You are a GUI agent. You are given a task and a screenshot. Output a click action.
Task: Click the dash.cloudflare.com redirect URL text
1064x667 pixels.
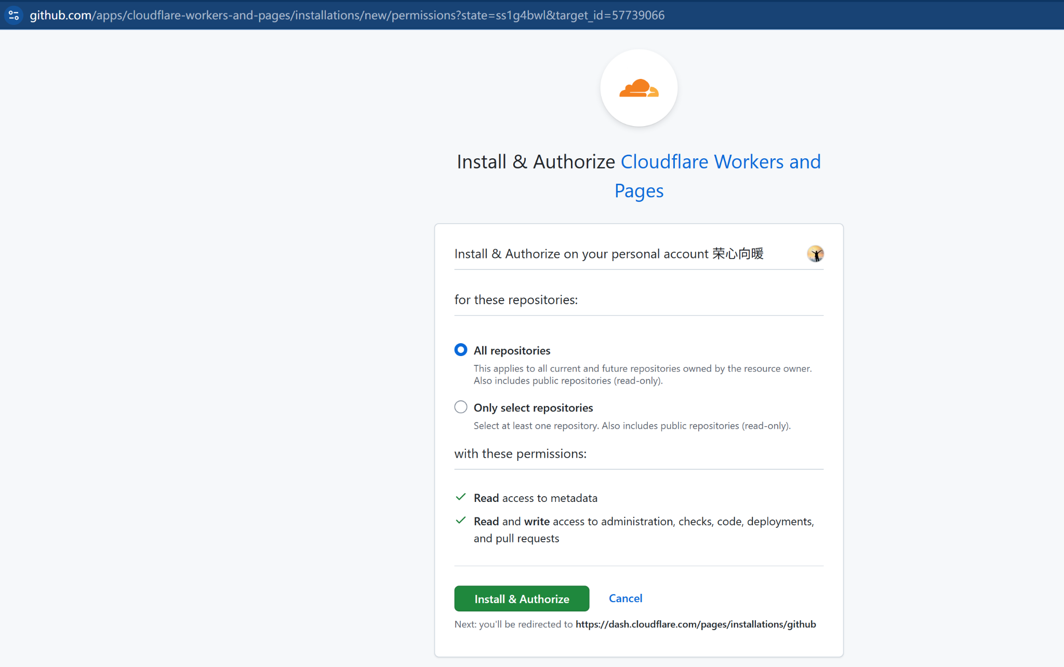pyautogui.click(x=696, y=624)
